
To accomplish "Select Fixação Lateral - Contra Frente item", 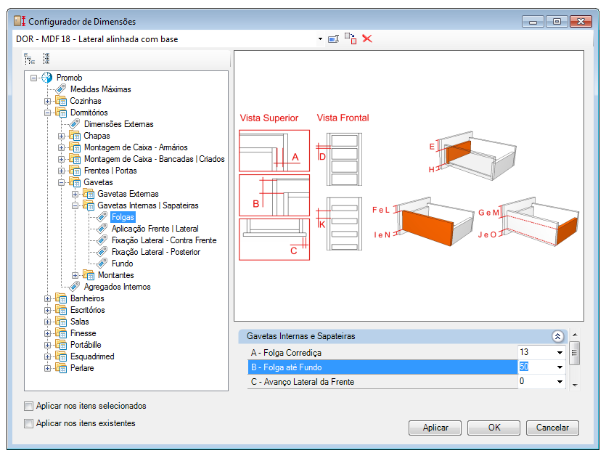I will click(x=164, y=240).
